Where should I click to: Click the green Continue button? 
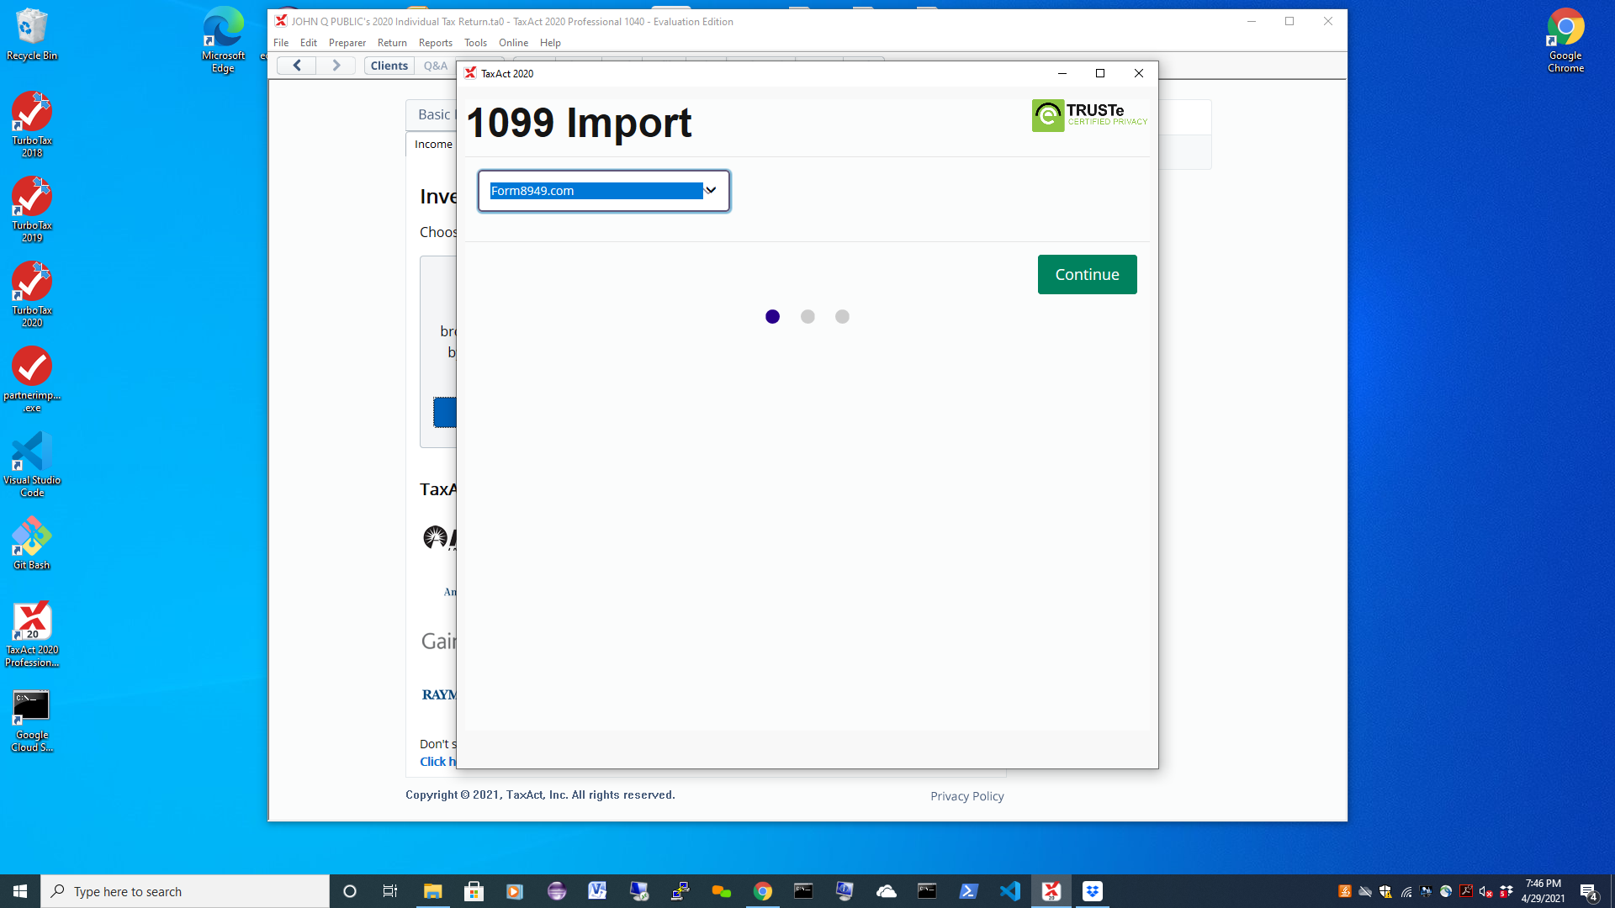pos(1087,274)
